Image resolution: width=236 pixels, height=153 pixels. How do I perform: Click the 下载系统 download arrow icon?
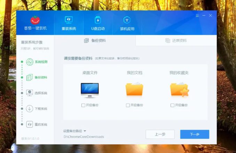(x=30, y=109)
